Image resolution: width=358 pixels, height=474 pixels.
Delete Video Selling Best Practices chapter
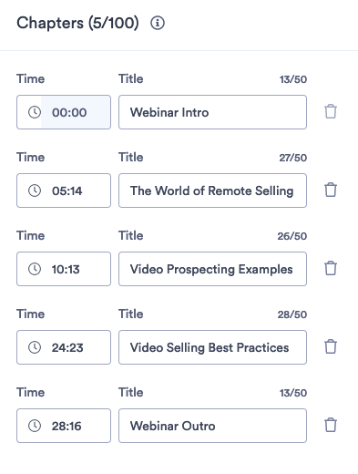[x=331, y=346]
